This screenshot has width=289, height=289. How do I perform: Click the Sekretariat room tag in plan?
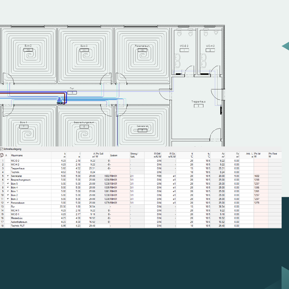(142, 130)
